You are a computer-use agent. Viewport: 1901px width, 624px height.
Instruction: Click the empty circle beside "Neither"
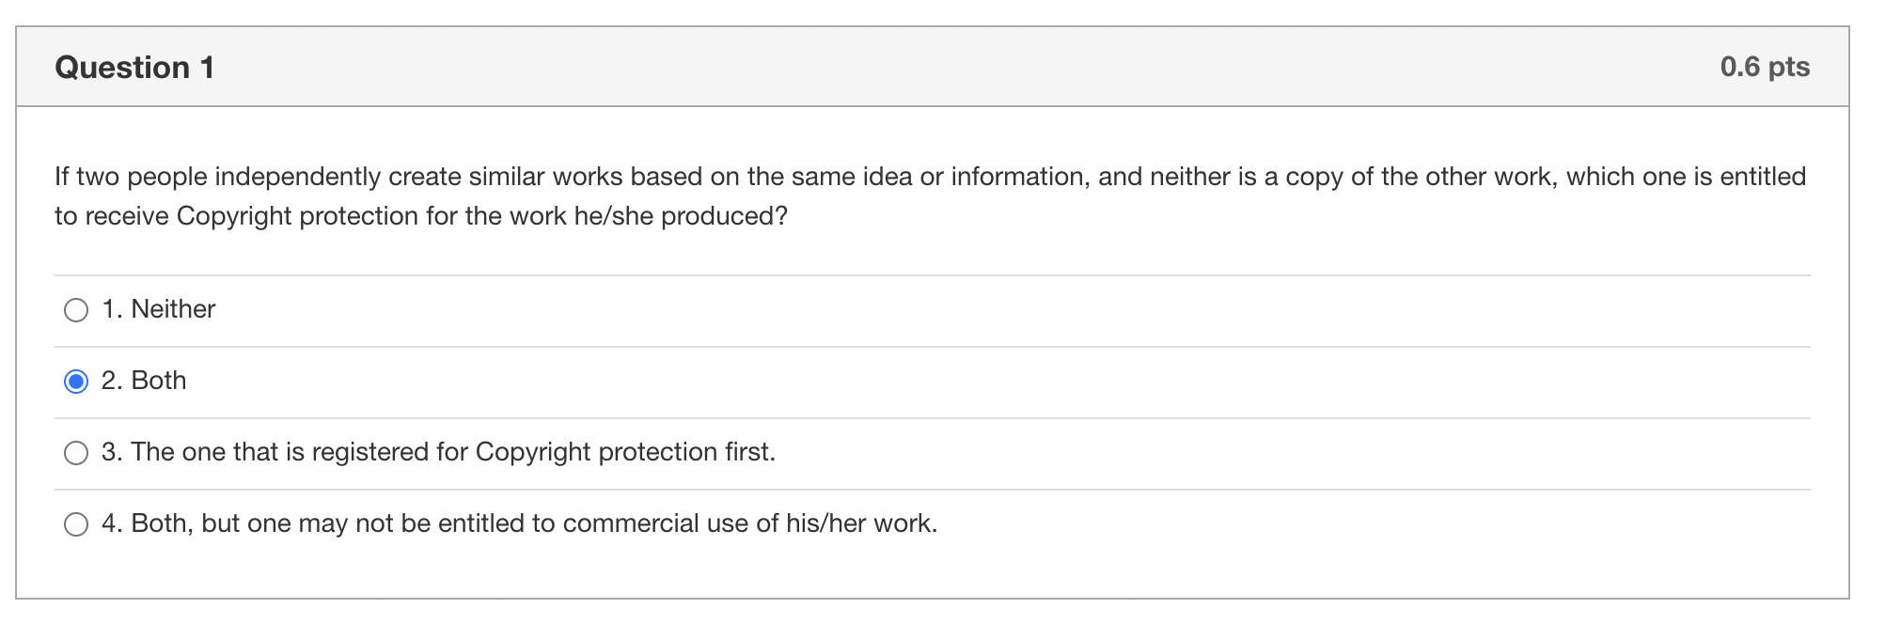point(76,309)
